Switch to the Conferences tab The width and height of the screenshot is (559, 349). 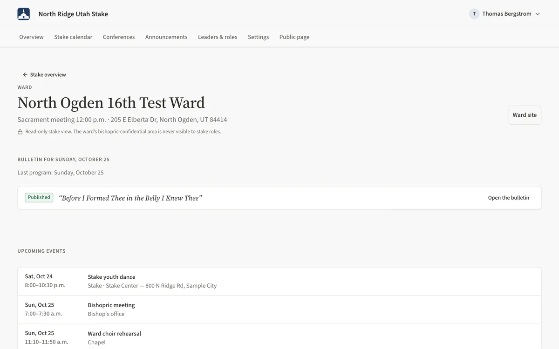point(119,37)
